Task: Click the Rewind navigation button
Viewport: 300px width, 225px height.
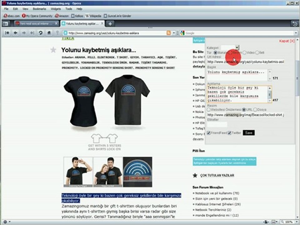Action: 7,33
